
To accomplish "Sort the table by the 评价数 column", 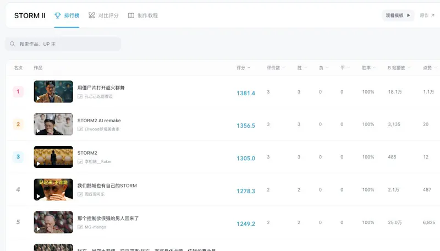I will pos(276,68).
